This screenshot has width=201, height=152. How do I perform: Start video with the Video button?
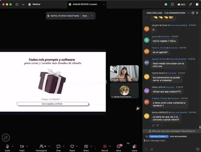[x=22, y=148]
